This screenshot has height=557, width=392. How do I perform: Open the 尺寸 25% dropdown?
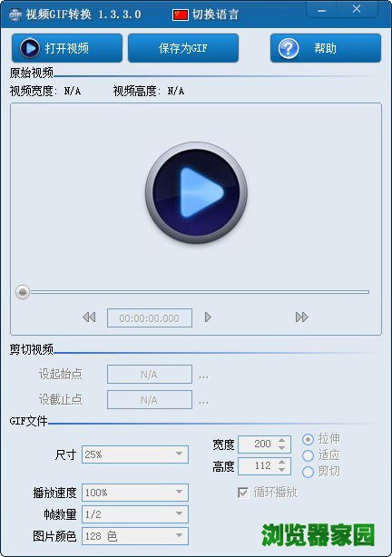[135, 454]
